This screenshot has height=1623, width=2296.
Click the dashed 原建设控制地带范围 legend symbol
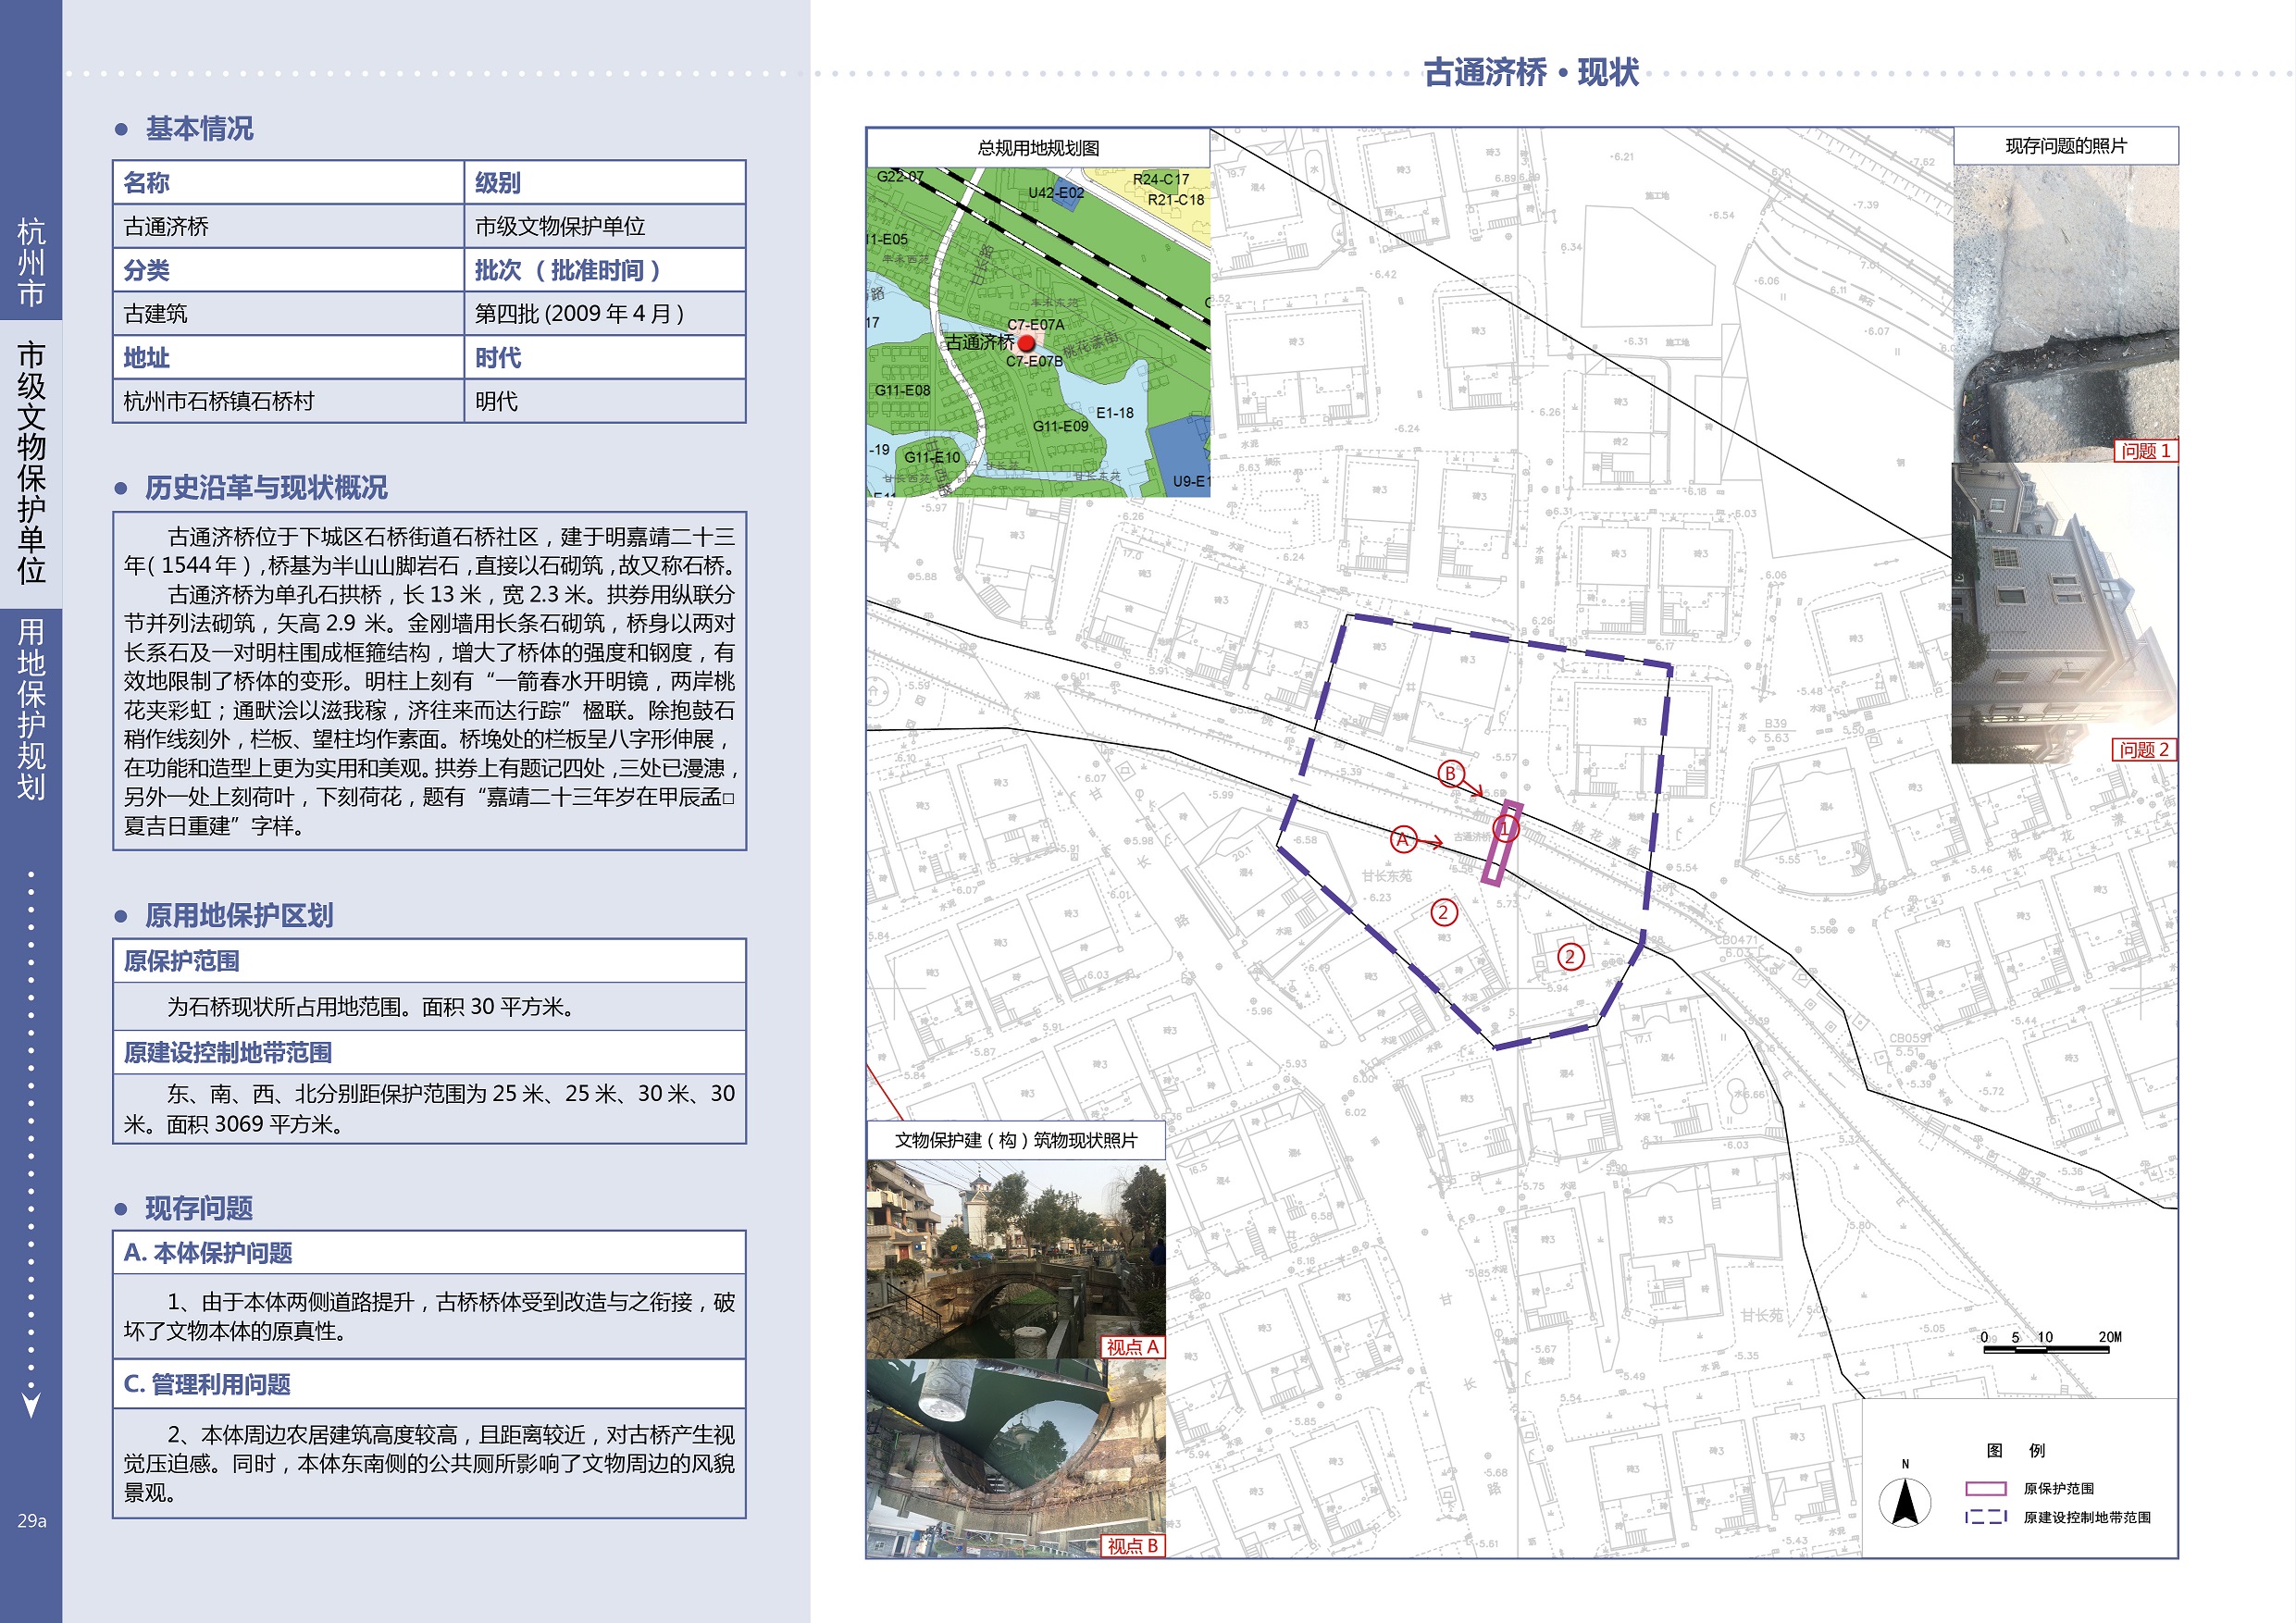1985,1517
